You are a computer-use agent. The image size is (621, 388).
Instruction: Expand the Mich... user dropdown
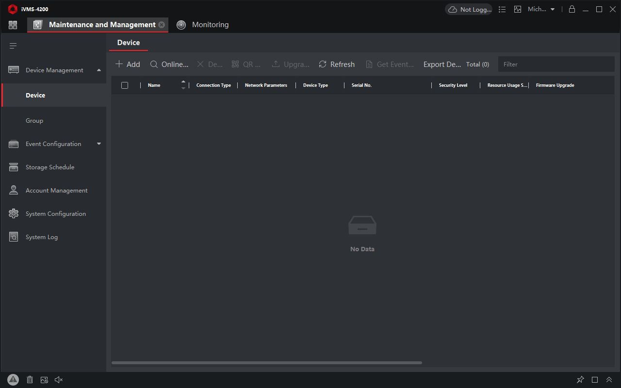(541, 9)
